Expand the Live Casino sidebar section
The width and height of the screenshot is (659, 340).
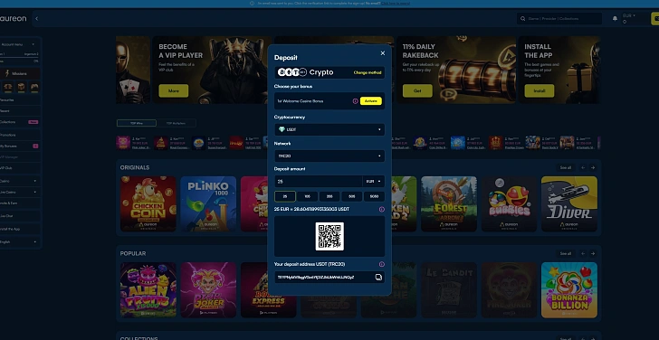[x=19, y=192]
